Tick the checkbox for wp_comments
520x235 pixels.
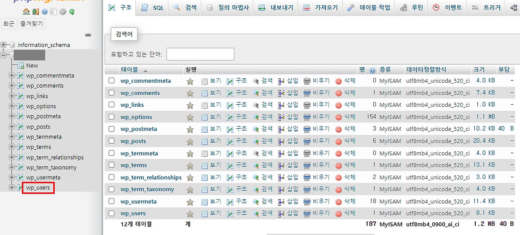pos(112,93)
